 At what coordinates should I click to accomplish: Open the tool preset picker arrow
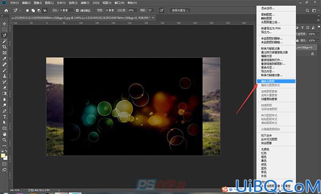coord(20,10)
